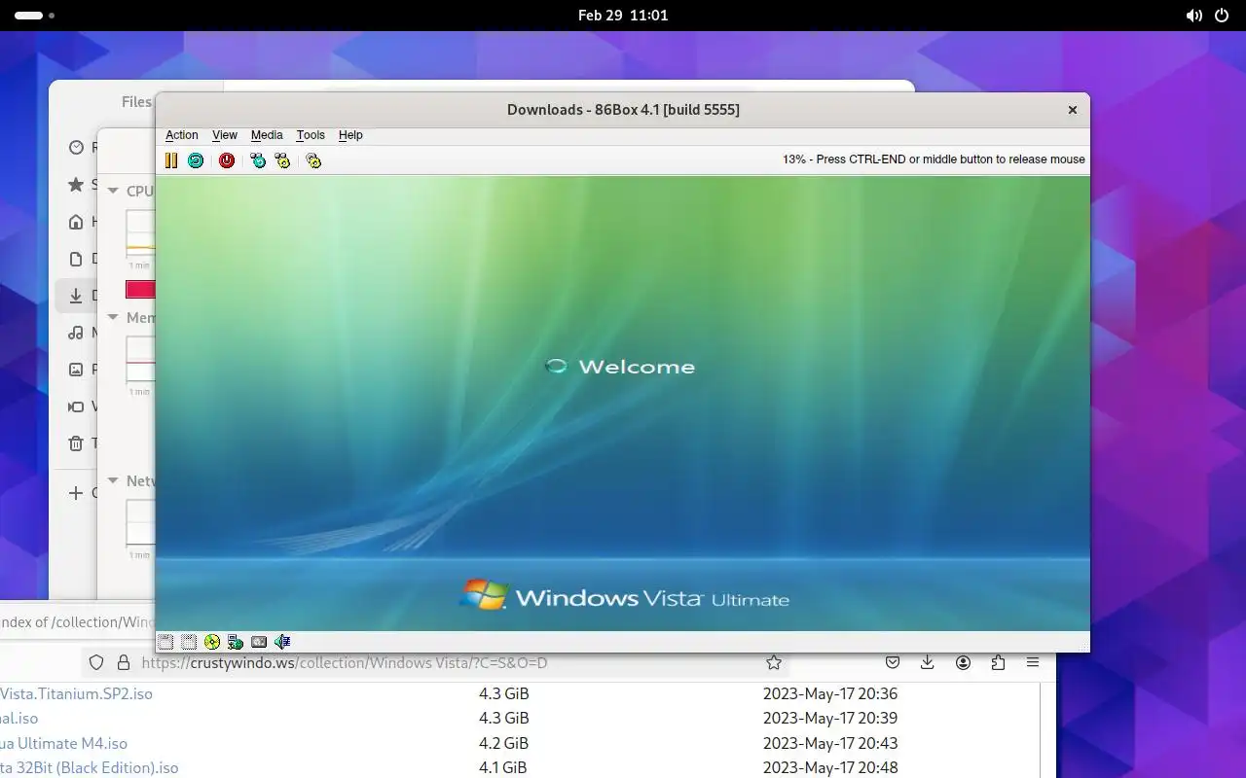Click the plus icon in Files sidebar
Screen dimensions: 1246x778
point(76,493)
